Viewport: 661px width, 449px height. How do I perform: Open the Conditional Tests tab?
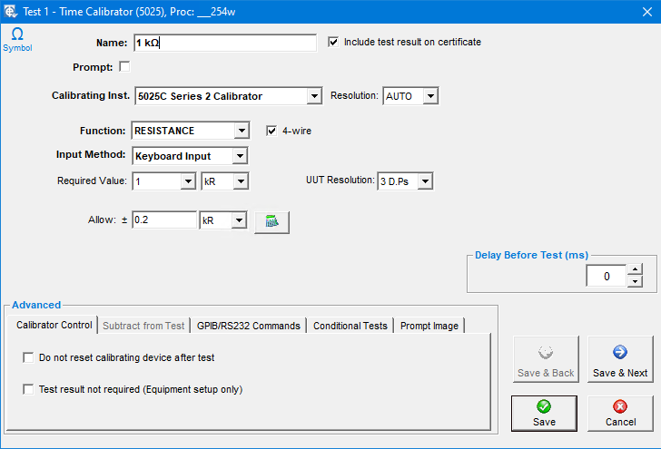point(350,326)
